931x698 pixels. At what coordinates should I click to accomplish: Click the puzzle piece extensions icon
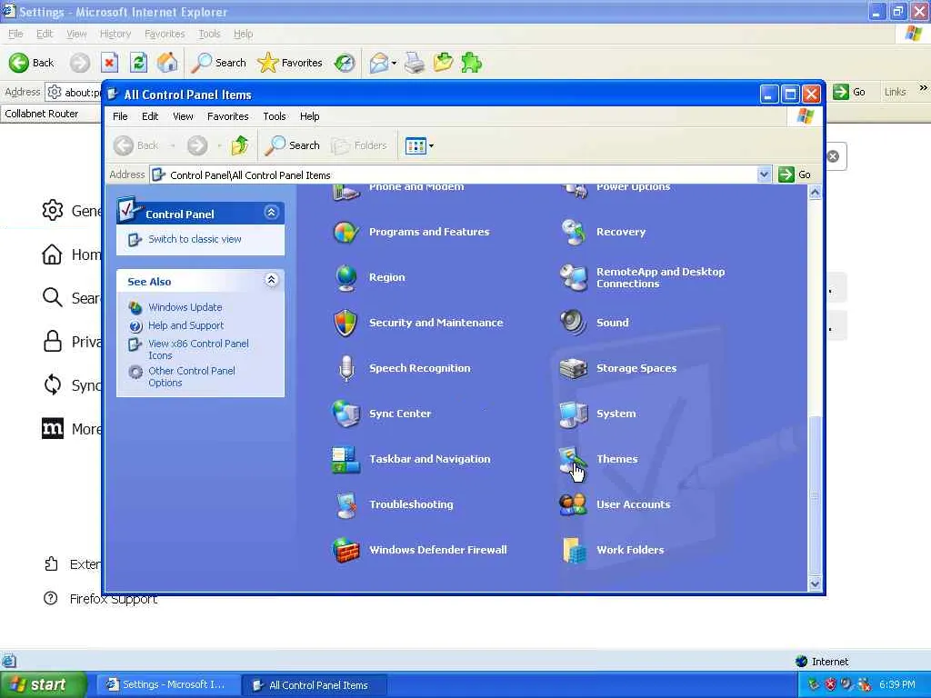[471, 63]
